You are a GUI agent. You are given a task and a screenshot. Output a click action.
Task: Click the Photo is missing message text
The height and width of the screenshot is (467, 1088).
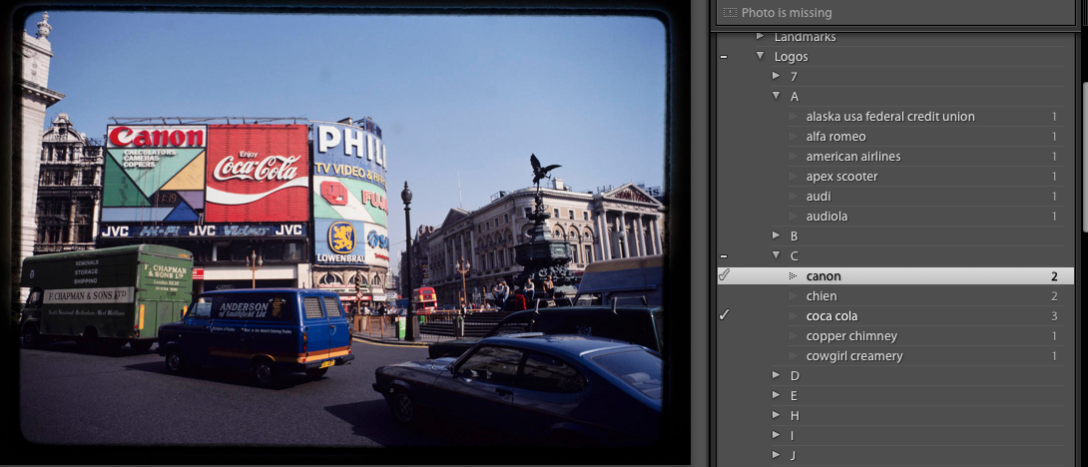pos(787,13)
